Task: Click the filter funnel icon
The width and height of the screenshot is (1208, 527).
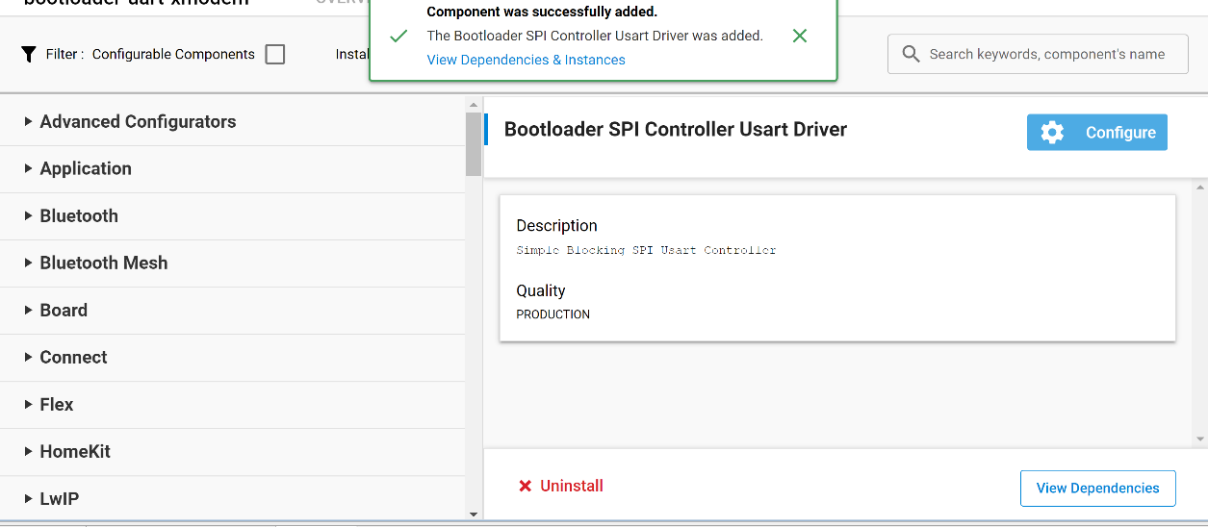Action: tap(29, 55)
